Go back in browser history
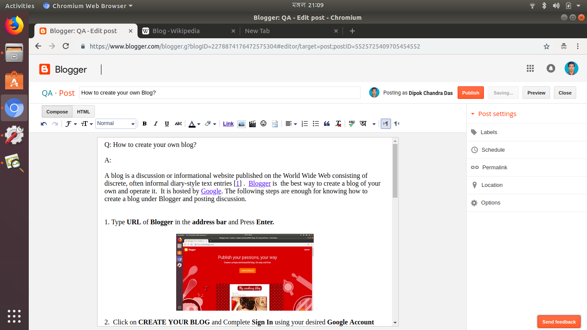 click(x=38, y=46)
